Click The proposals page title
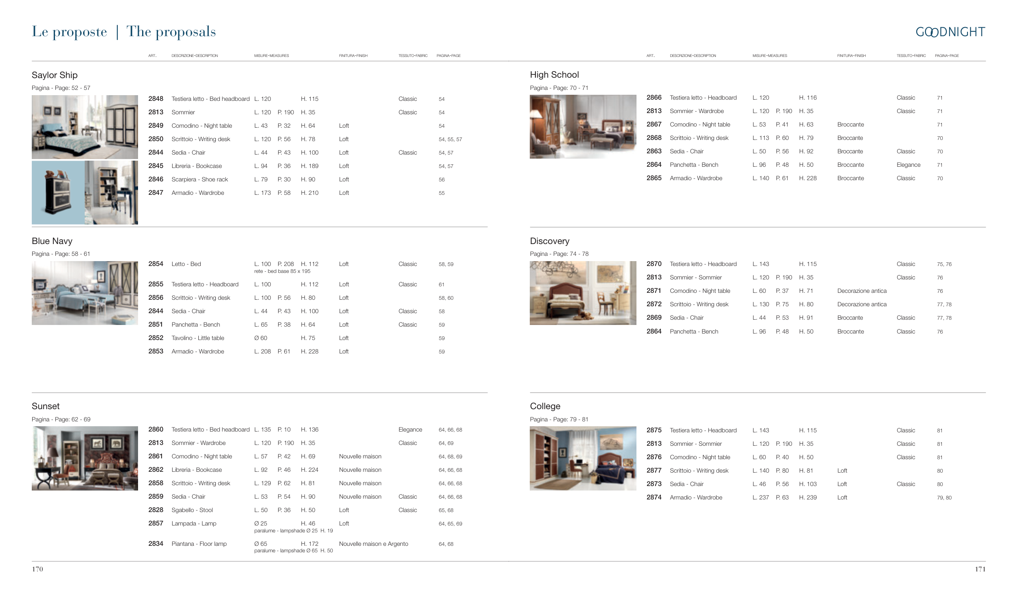Image resolution: width=1018 pixels, height=593 pixels. (171, 32)
